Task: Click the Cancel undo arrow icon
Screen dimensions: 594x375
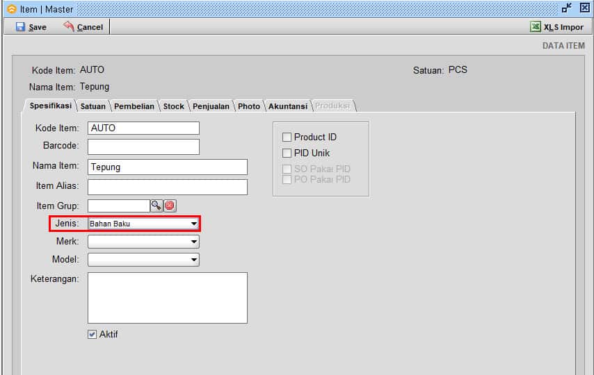Action: 69,26
